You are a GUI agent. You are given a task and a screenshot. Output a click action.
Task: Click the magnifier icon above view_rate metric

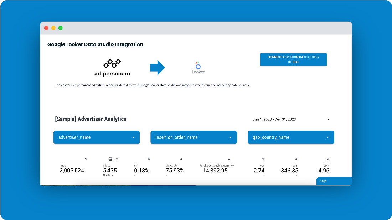tap(181, 159)
